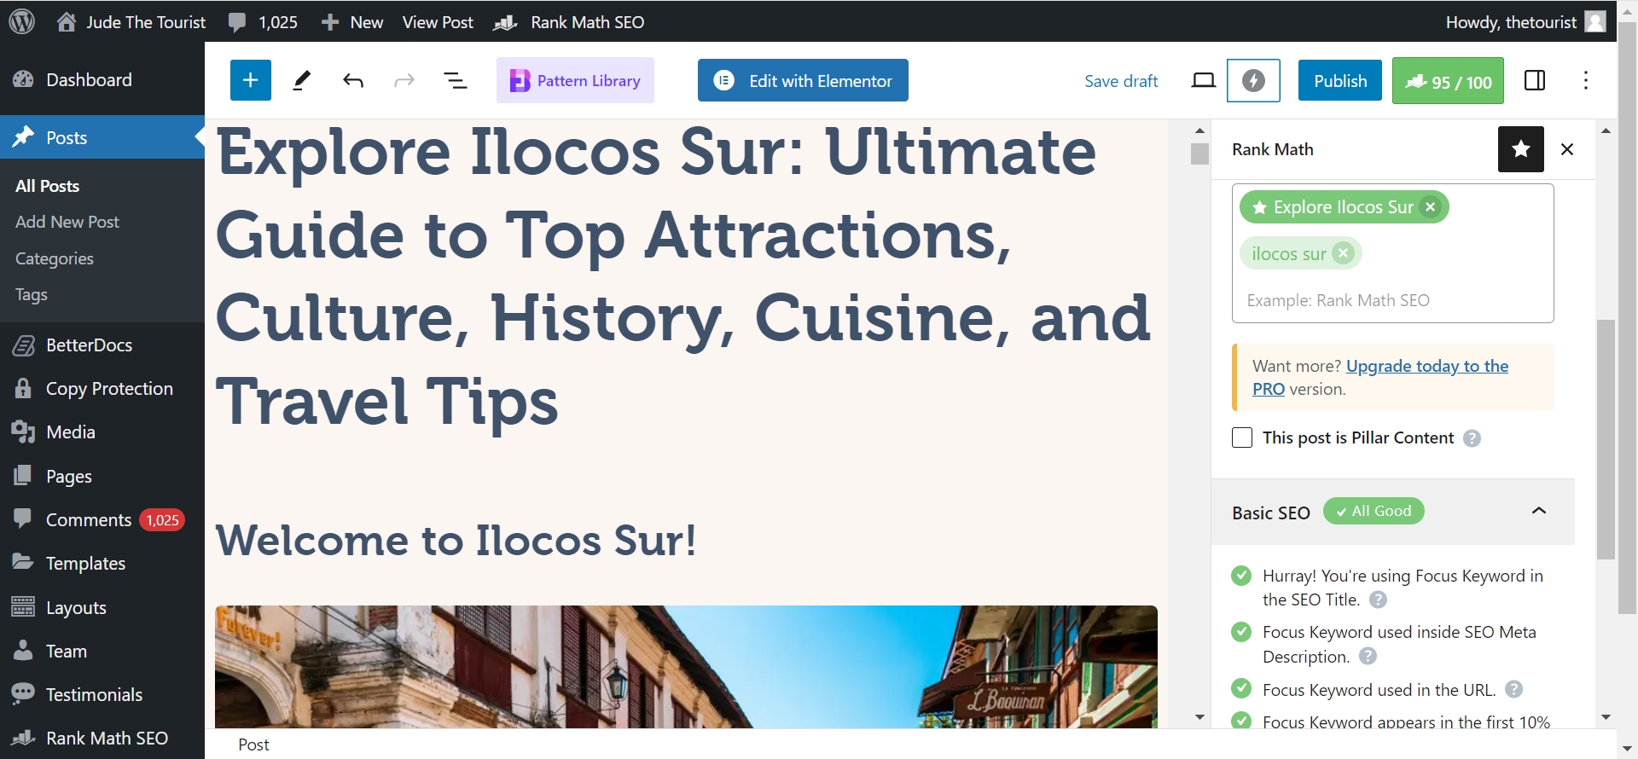
Task: Open the Media library menu
Action: 102,432
